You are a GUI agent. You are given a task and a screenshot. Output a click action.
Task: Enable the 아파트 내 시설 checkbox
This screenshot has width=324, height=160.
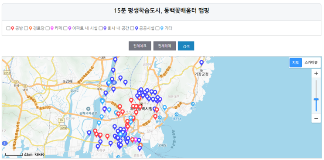pos(65,28)
